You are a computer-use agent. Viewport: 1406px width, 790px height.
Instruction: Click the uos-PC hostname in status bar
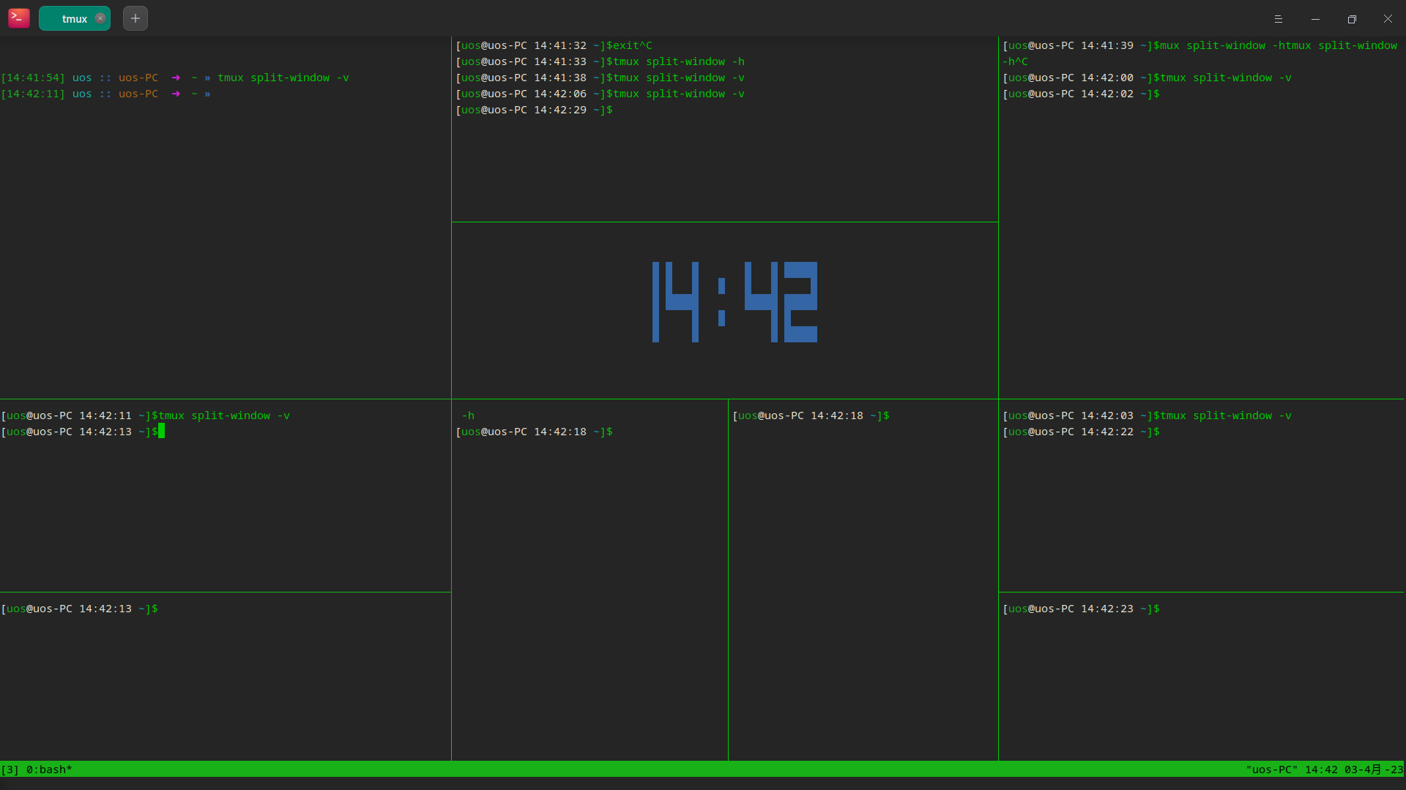[1272, 770]
